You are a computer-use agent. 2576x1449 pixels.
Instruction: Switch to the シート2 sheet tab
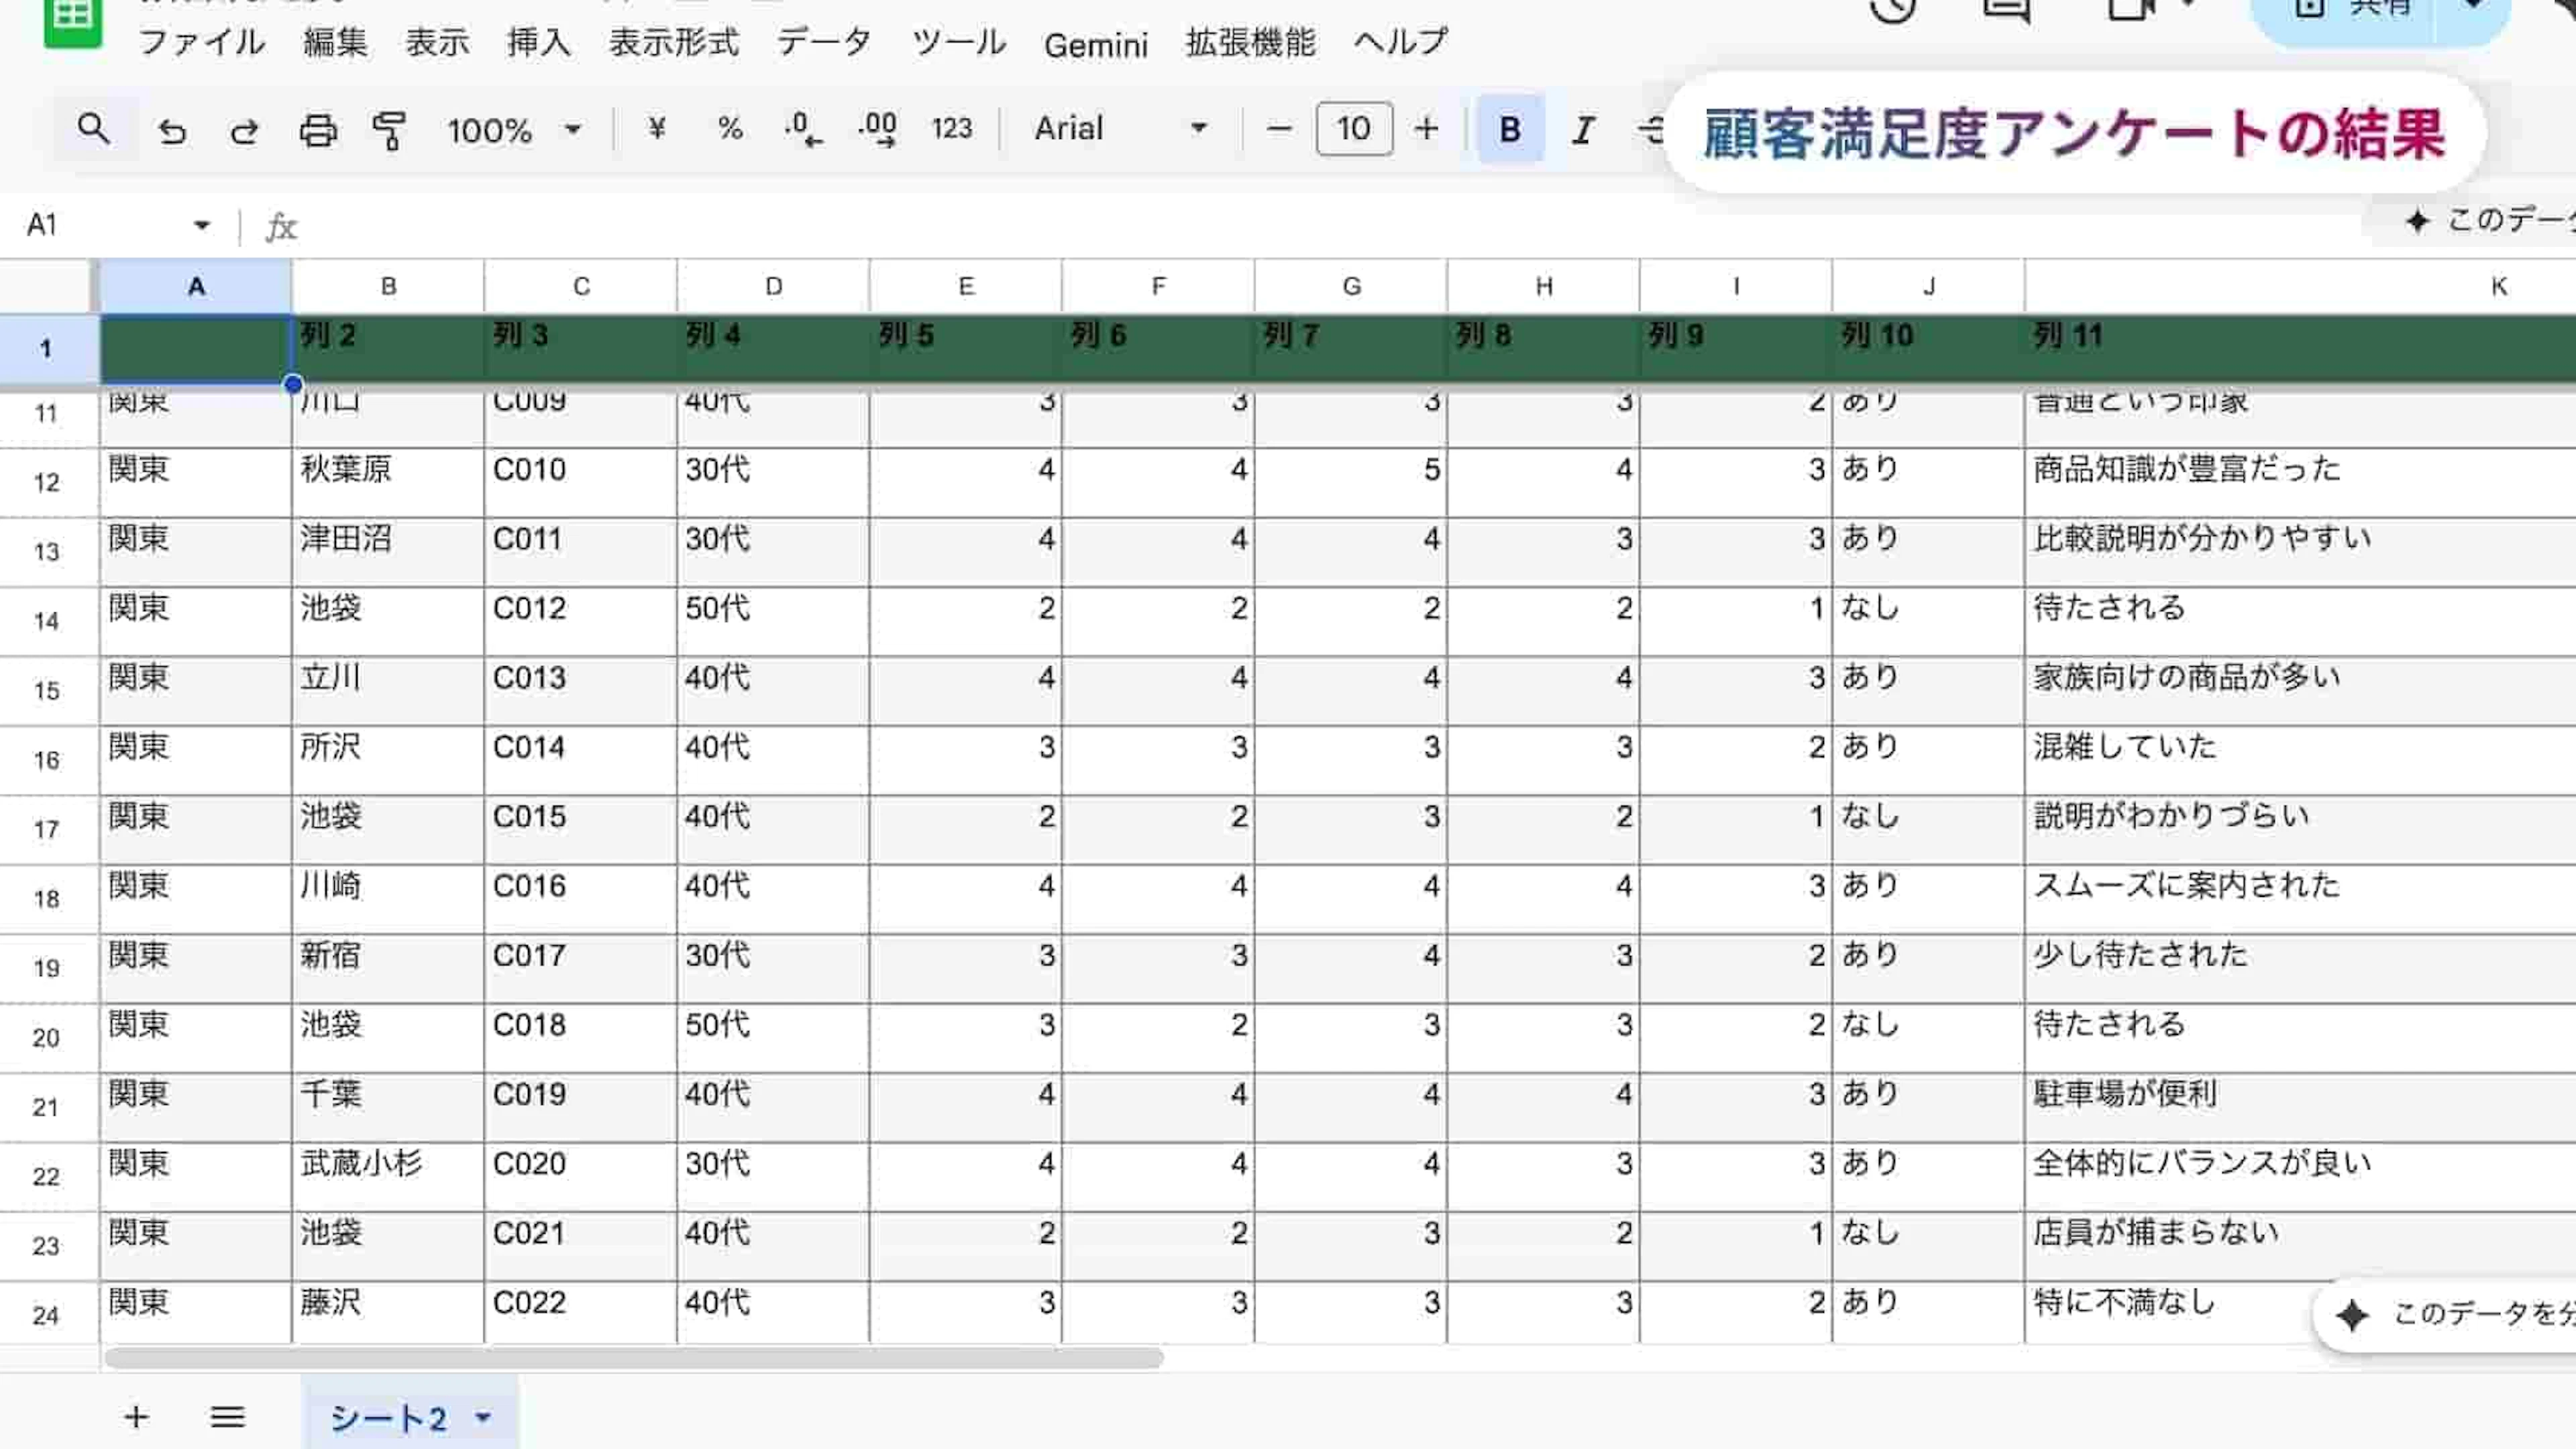(388, 1417)
